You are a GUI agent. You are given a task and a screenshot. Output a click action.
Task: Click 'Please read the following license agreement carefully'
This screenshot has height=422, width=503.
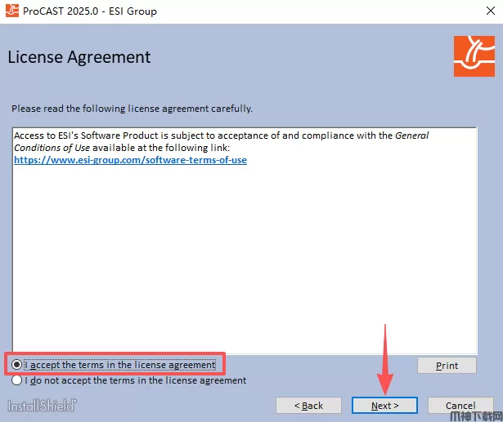(x=132, y=109)
